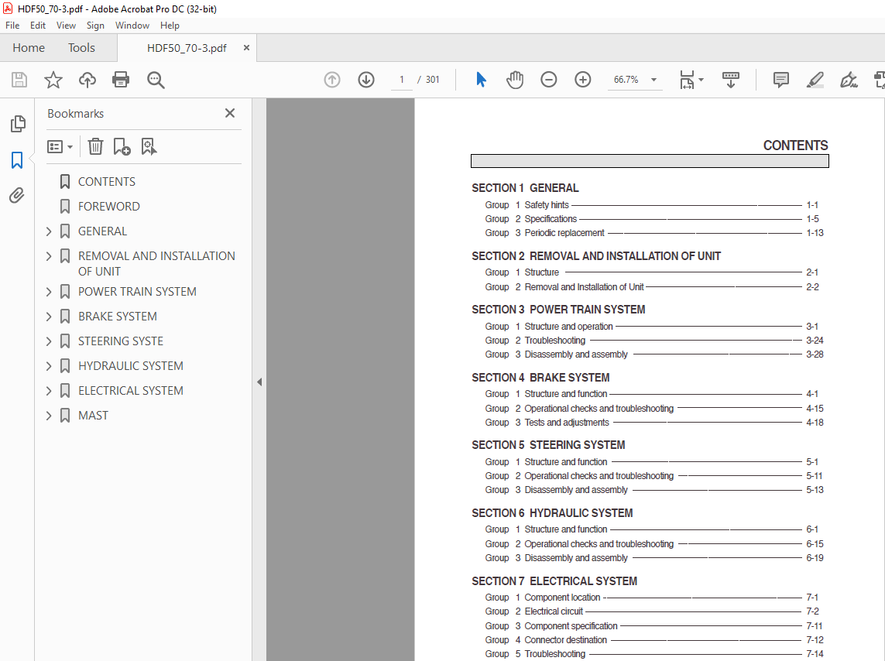This screenshot has height=661, width=885.
Task: Select the HDF50_70-3.pdf document tab
Action: click(187, 48)
